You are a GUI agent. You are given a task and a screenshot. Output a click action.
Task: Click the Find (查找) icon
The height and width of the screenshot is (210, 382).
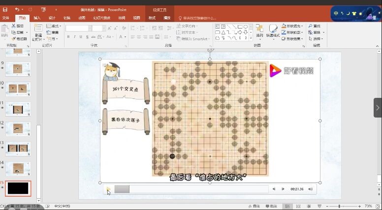pyautogui.click(x=314, y=26)
